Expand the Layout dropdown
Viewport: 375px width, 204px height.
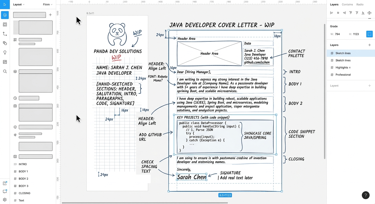pos(19,5)
